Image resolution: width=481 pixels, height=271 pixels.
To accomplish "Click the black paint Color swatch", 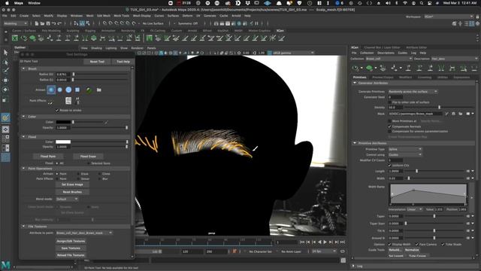I will [63, 122].
